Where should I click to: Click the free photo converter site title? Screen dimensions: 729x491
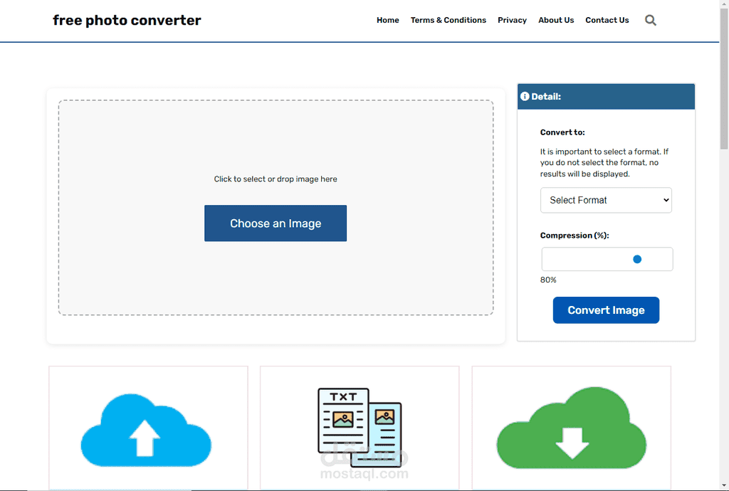(127, 21)
